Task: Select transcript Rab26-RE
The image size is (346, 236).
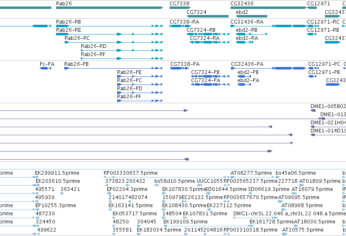Action: [x=109, y=34]
